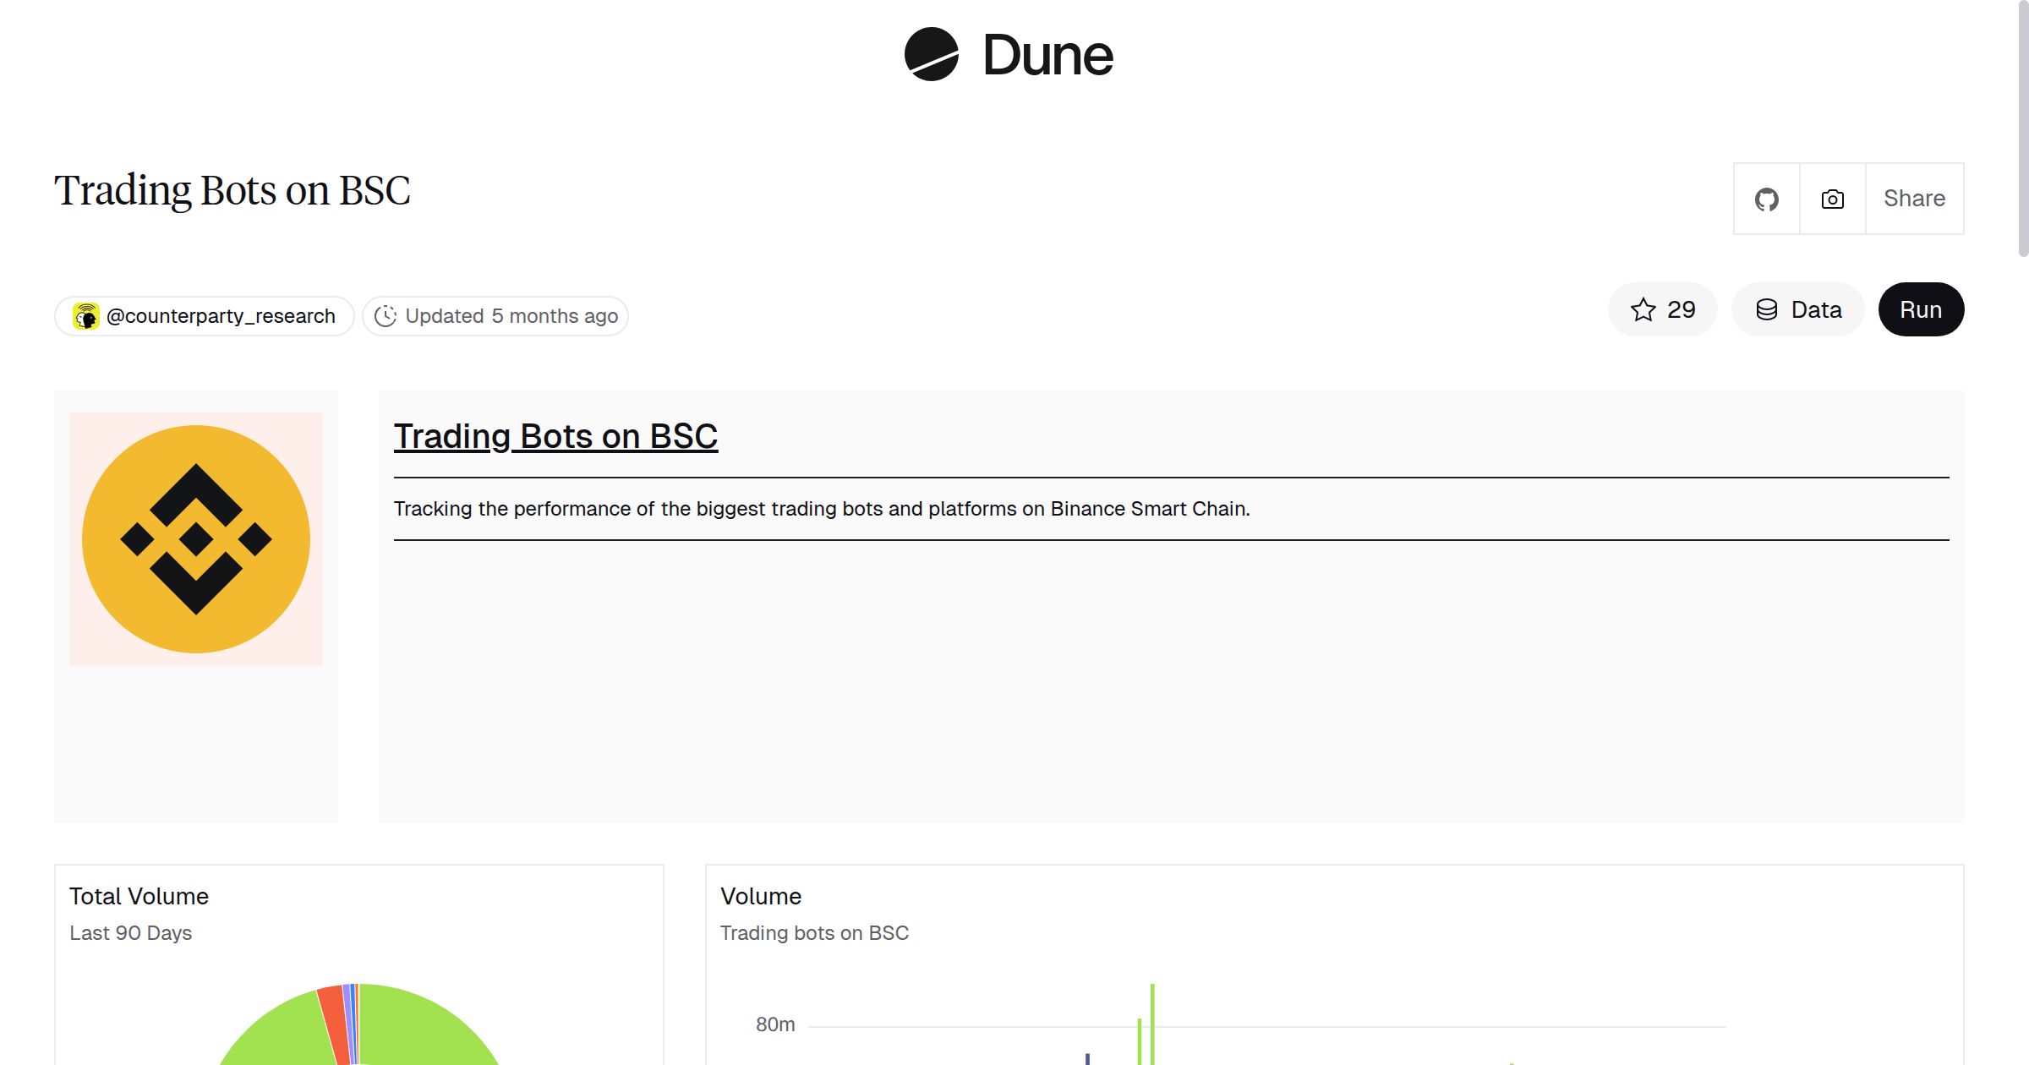Open the Trading Bots on BSC link
The image size is (2029, 1065).
[x=555, y=436]
